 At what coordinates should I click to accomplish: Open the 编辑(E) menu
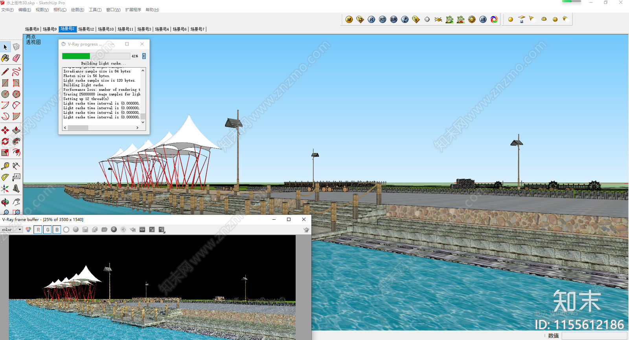click(25, 10)
